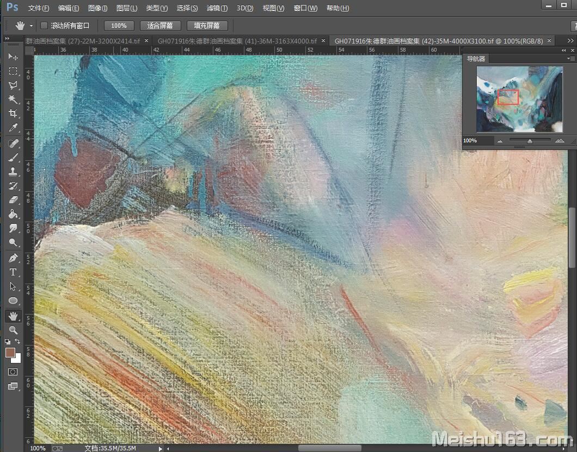
Task: Select the Paint Bucket tool
Action: 13,214
